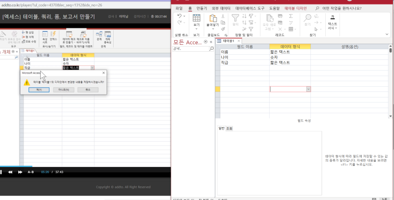This screenshot has height=200, width=394.
Task: Click the sort ascending icon
Action: (244, 16)
